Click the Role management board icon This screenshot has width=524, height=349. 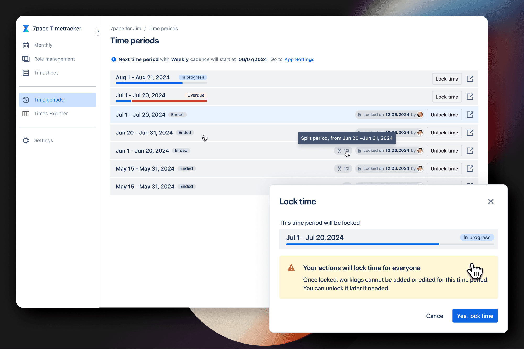(x=26, y=59)
